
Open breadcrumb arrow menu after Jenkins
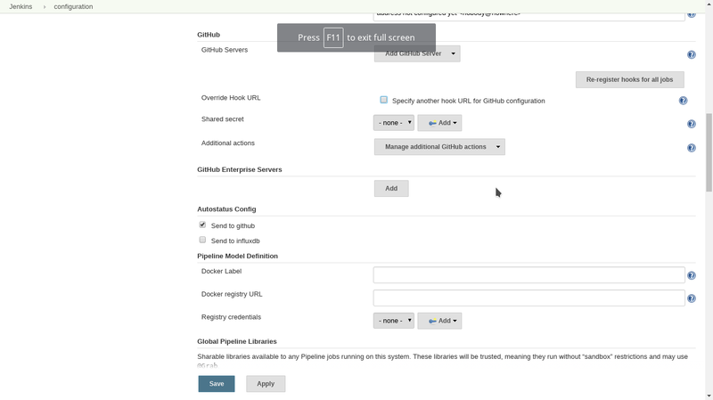44,7
